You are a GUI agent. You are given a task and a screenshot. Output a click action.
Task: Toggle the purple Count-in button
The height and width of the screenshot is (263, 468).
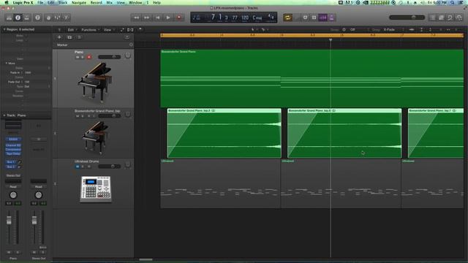pyautogui.click(x=323, y=18)
